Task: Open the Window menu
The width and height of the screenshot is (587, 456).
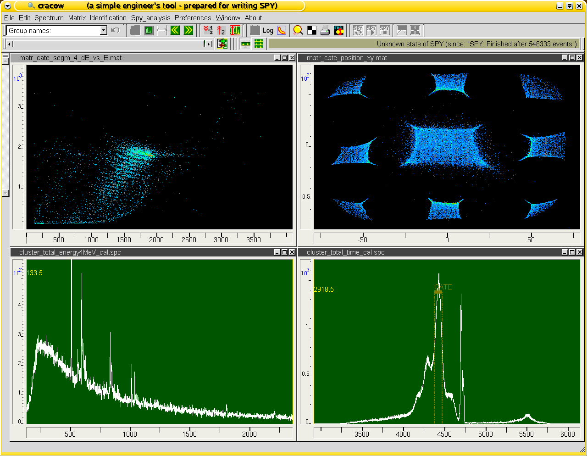Action: point(228,18)
